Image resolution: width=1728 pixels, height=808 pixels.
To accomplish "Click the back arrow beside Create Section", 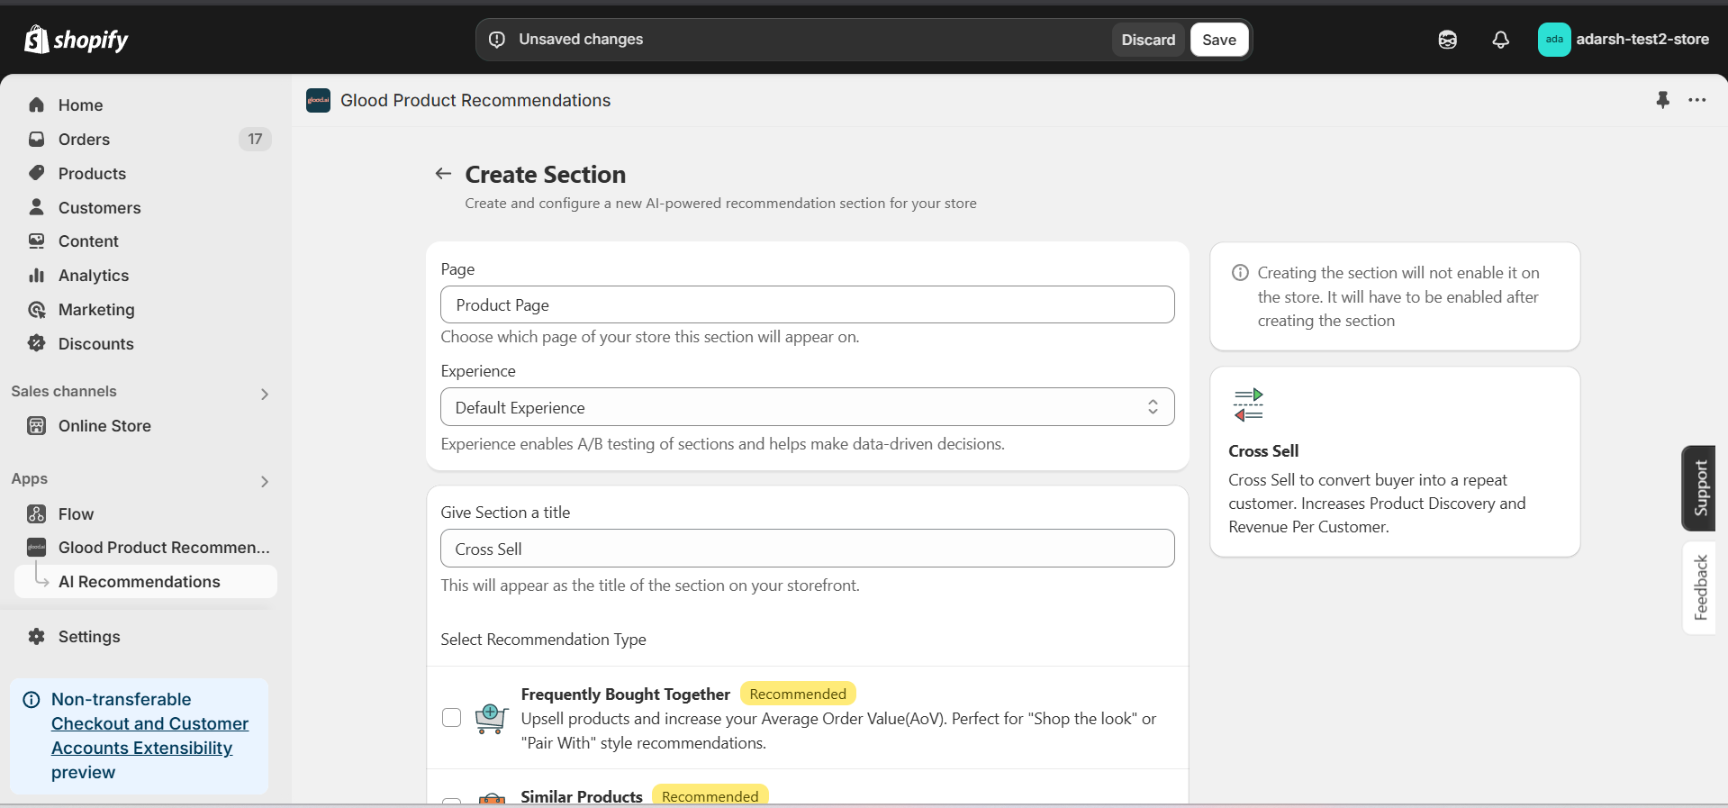I will click(443, 174).
